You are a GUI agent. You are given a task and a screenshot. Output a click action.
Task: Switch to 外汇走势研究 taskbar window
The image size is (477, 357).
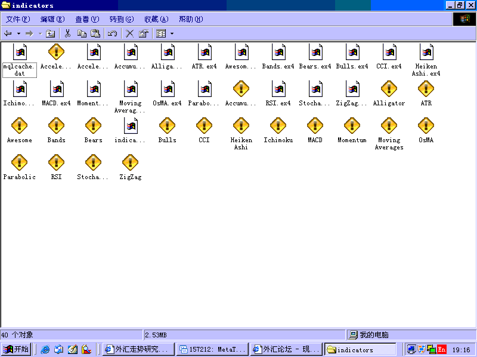point(138,349)
